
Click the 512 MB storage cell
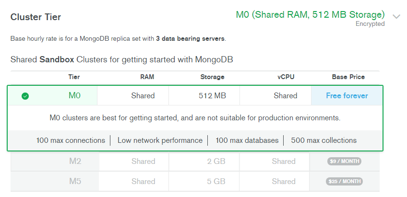[x=212, y=96]
